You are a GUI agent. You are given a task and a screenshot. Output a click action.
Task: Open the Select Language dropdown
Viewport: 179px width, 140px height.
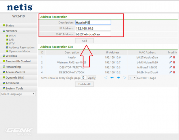18,94
